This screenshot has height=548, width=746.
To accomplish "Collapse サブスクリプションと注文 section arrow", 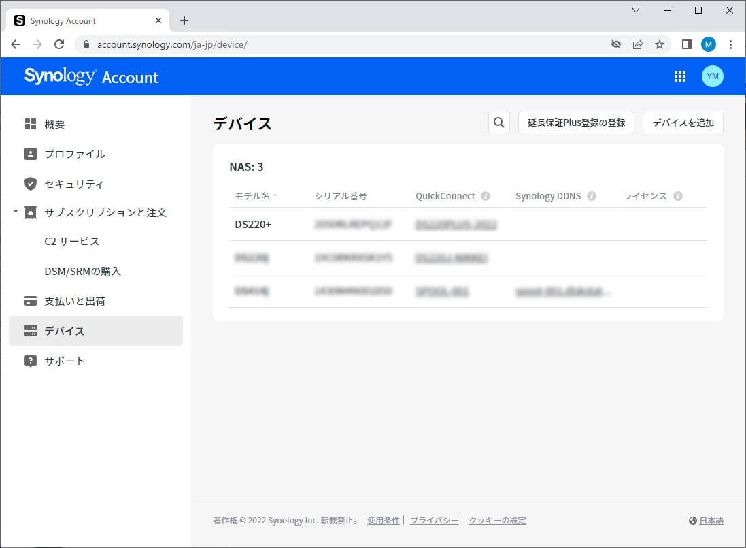I will 15,211.
